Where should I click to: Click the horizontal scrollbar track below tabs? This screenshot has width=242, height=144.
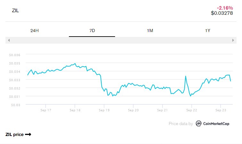[x=121, y=40]
